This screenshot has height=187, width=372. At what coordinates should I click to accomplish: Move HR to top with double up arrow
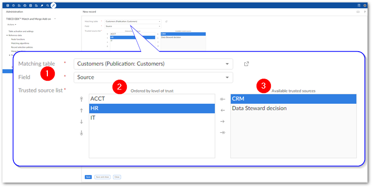81,99
